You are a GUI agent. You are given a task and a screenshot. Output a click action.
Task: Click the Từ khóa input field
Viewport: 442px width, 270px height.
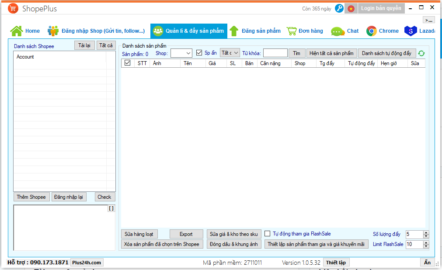pos(275,53)
